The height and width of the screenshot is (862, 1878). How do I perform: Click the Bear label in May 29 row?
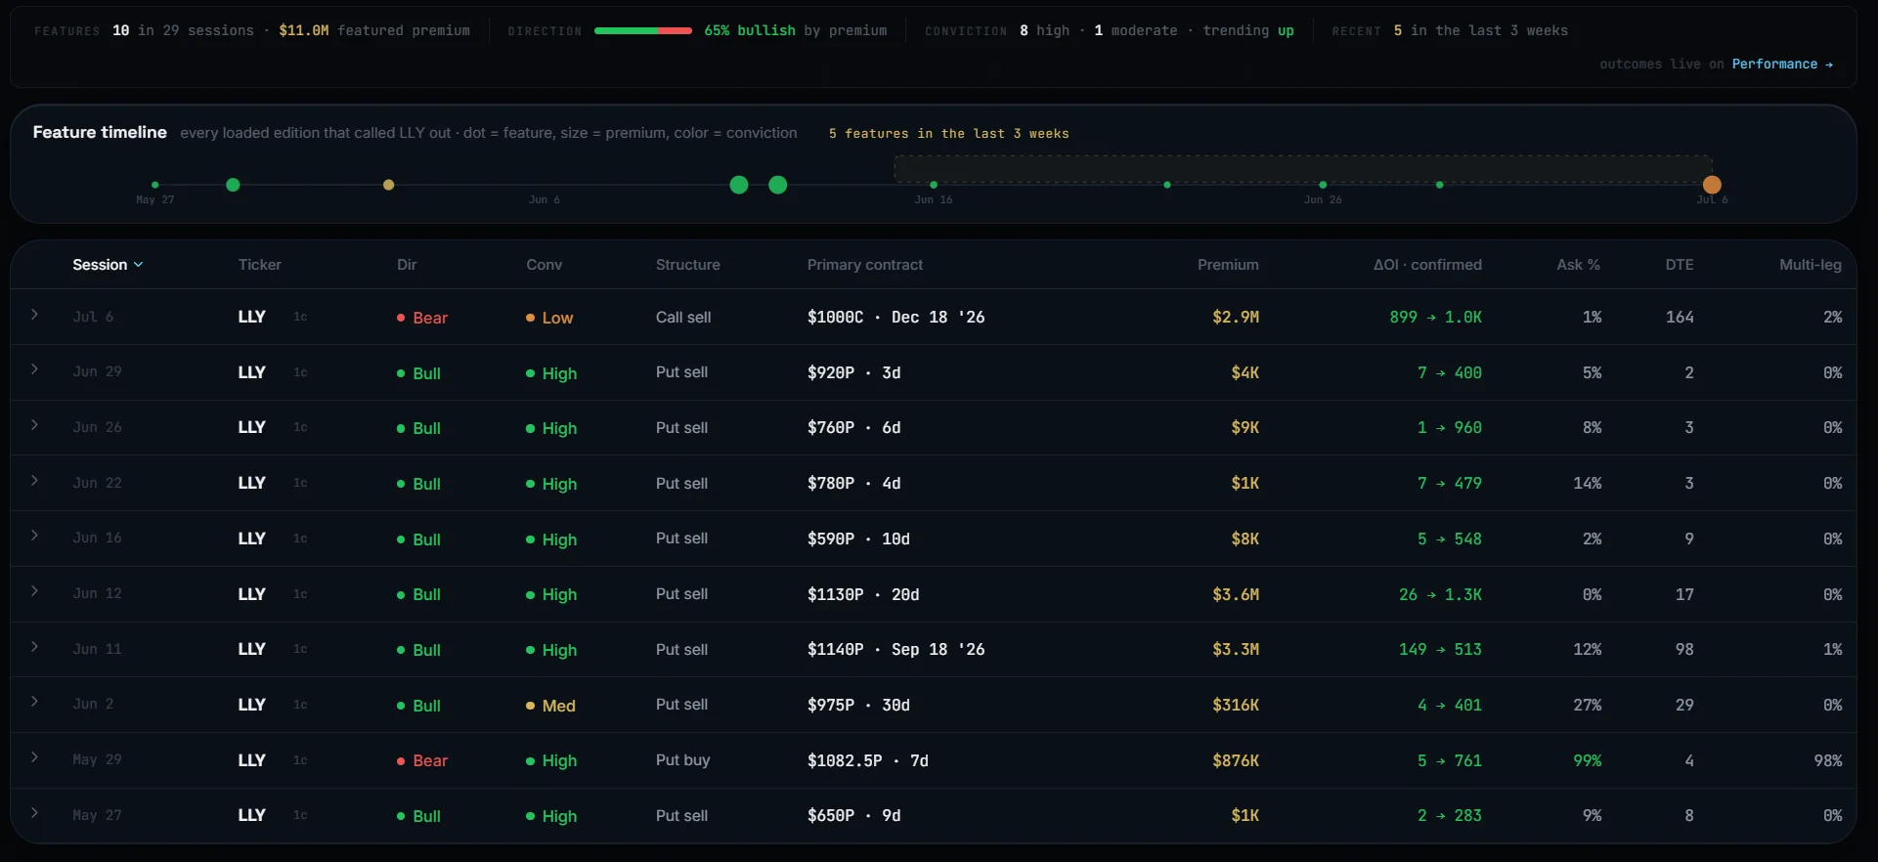pos(422,760)
